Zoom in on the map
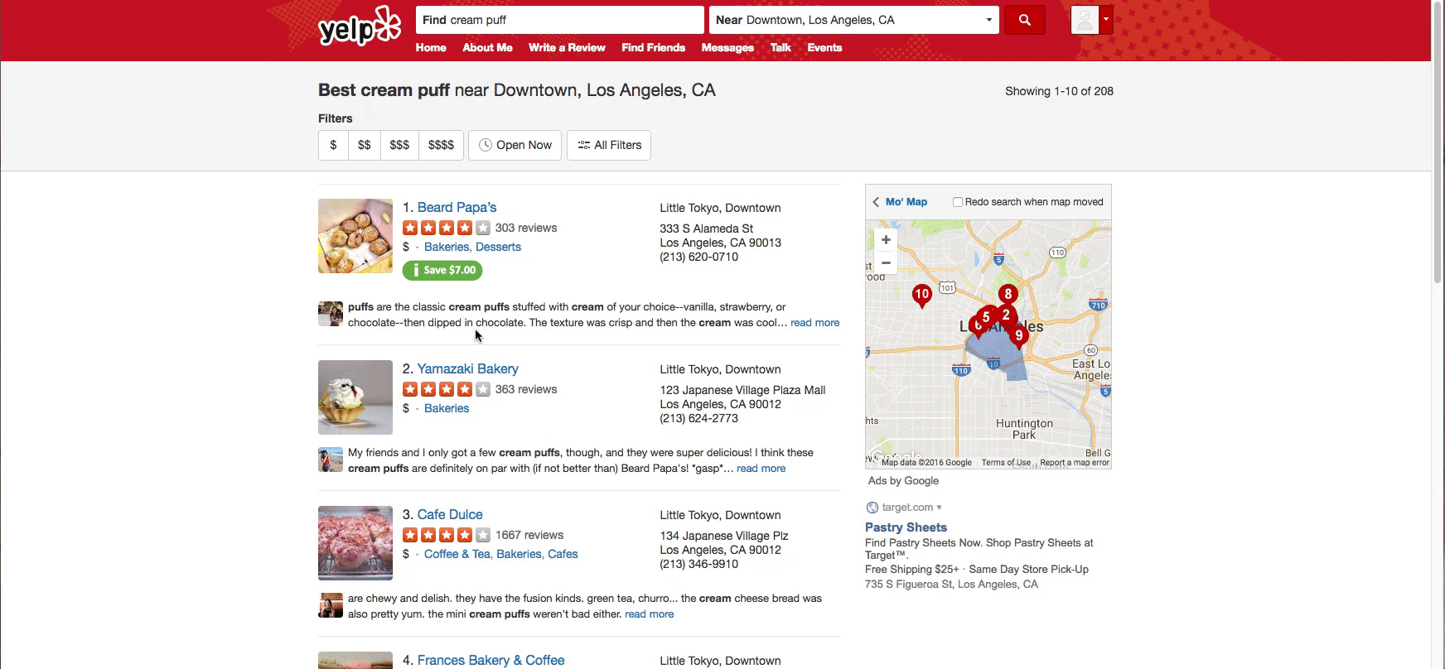Image resolution: width=1445 pixels, height=669 pixels. (886, 240)
